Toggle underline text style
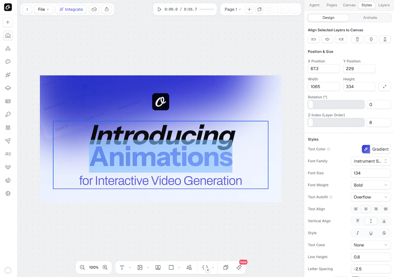Image resolution: width=394 pixels, height=277 pixels. (371, 233)
